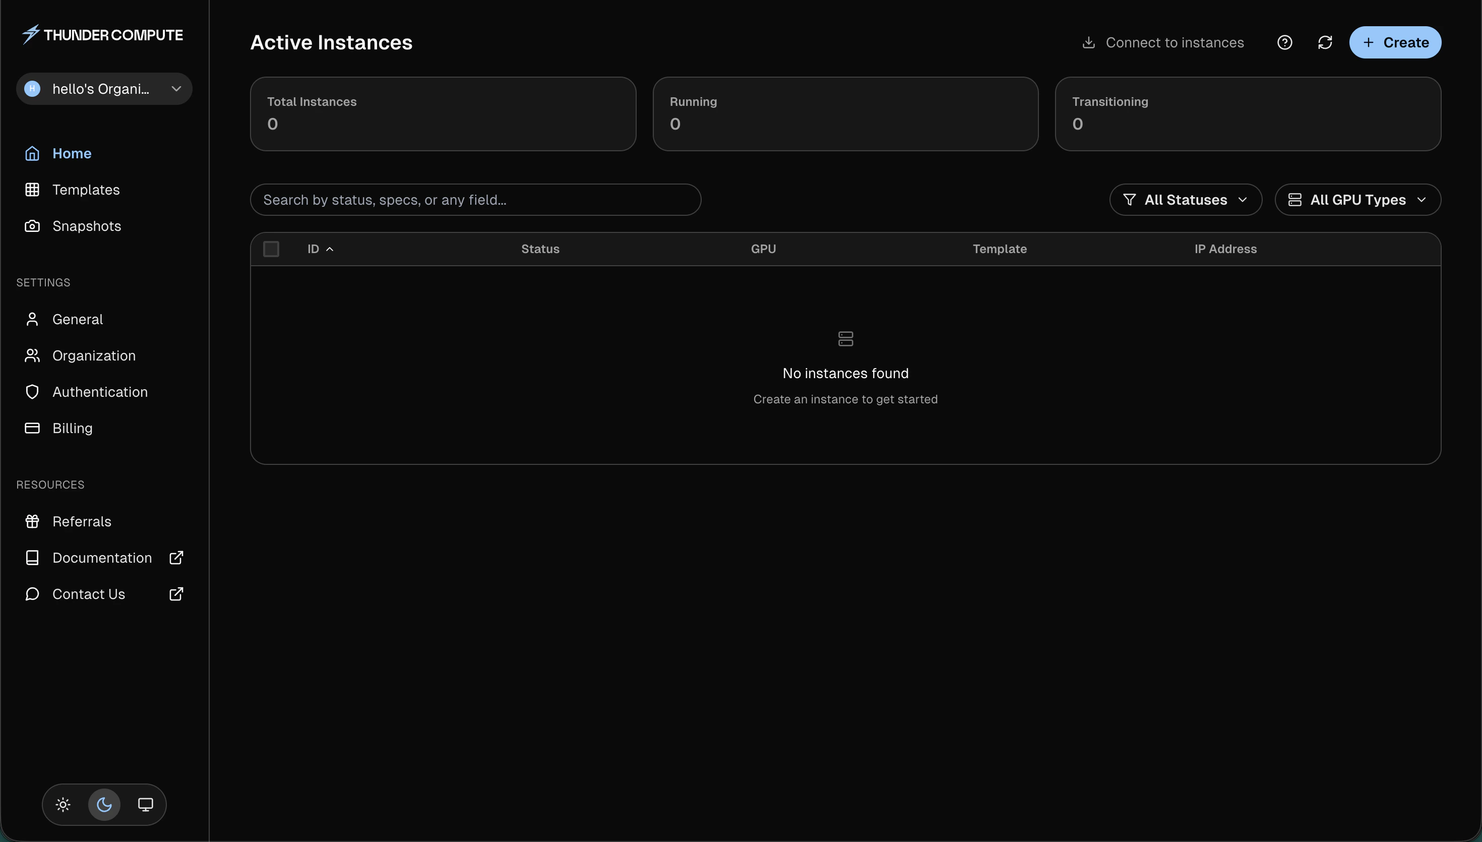Screen dimensions: 1482x842
Task: Open Documentation external link arrow icon
Action: [176, 558]
